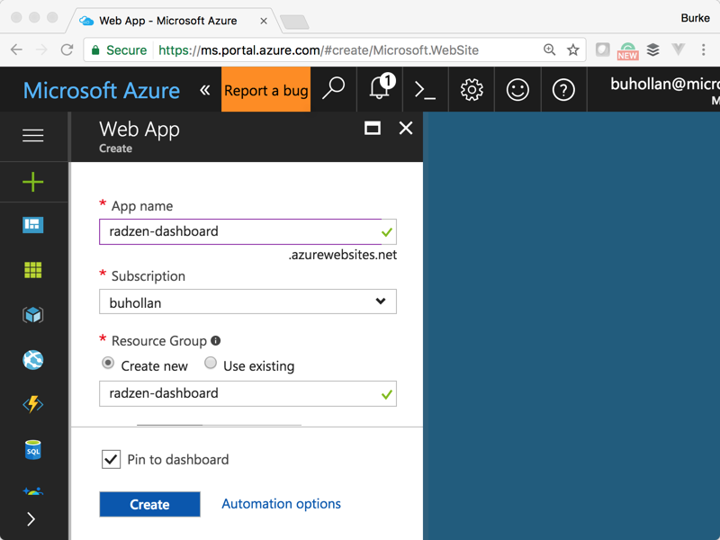Select the Use existing radio button
Image resolution: width=720 pixels, height=540 pixels.
[x=211, y=364]
